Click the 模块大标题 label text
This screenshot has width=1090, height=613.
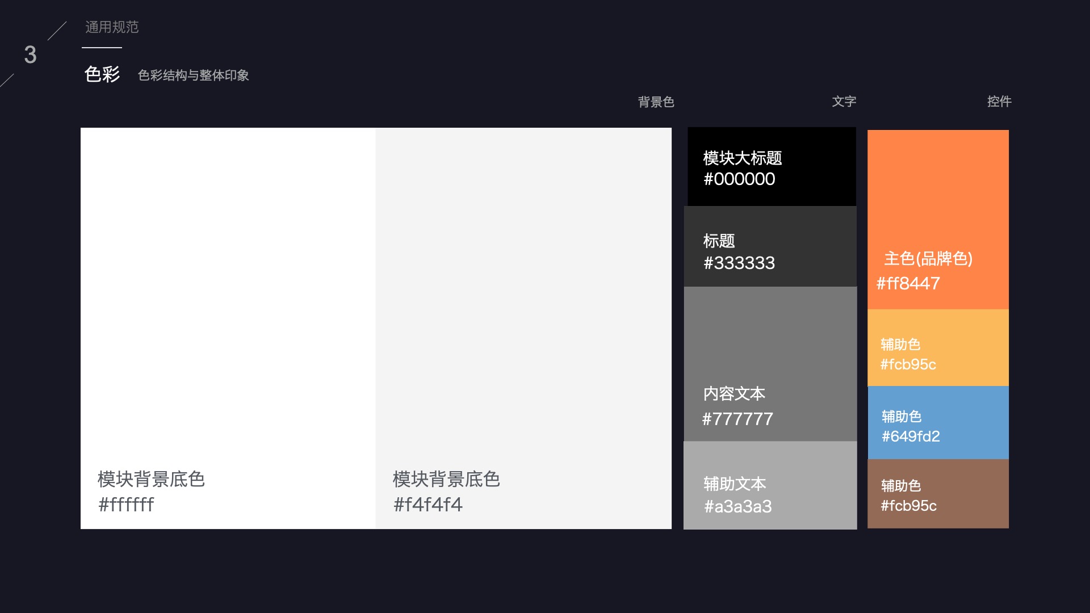(742, 158)
